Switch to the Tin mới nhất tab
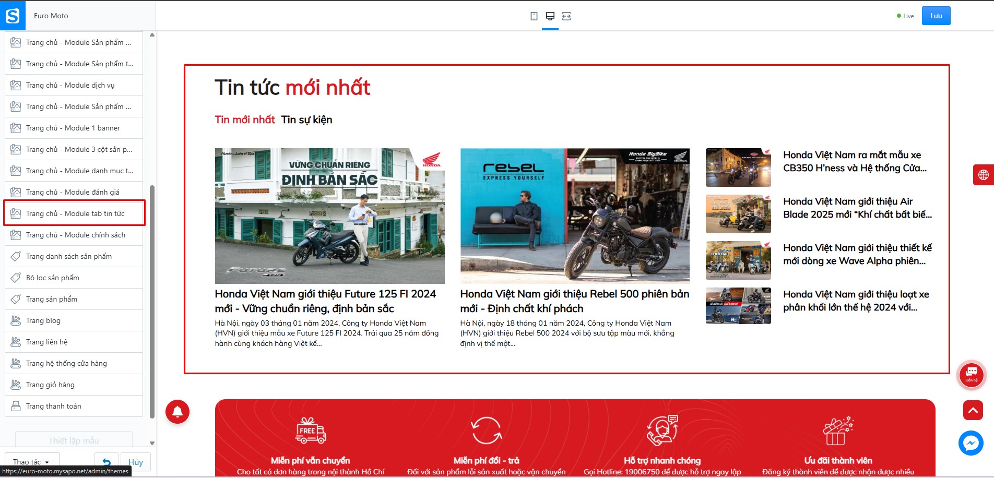994x478 pixels. click(x=245, y=120)
